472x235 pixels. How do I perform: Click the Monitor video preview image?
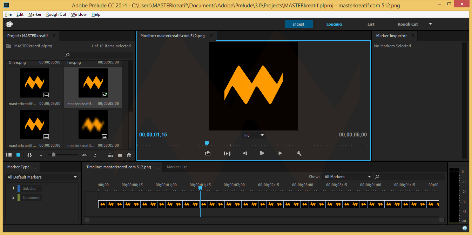253,86
